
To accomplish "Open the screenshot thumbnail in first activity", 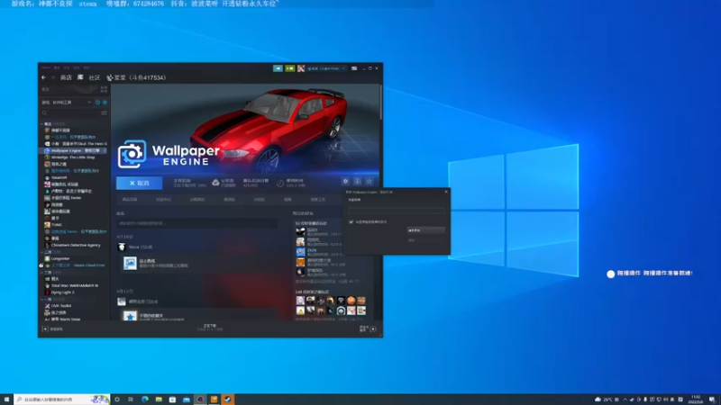I will (130, 263).
